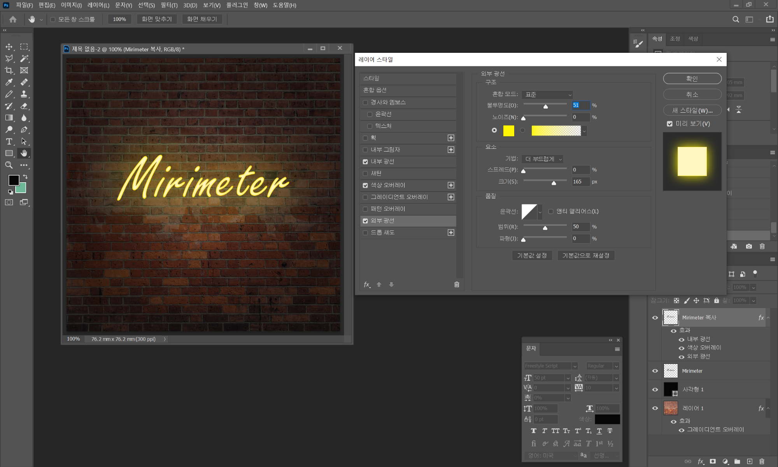
Task: Click the yellow glow color swatch
Action: pos(508,131)
